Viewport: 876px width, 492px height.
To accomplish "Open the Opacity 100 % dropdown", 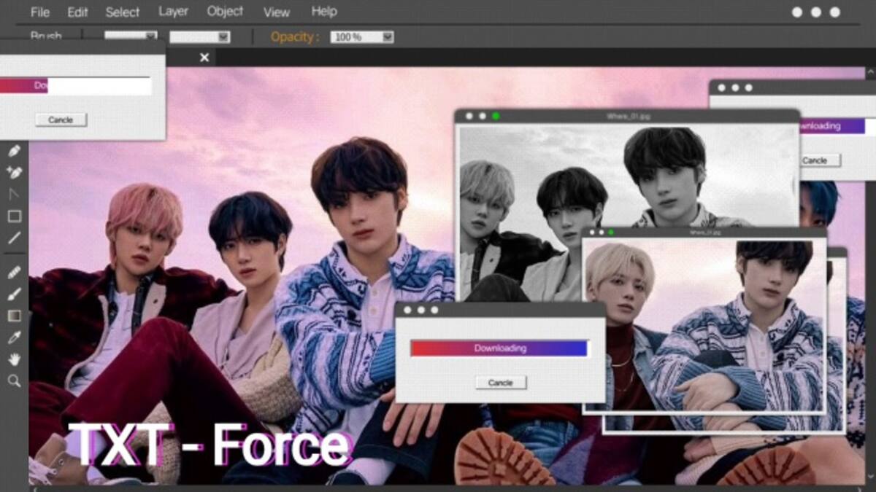I will (x=362, y=36).
